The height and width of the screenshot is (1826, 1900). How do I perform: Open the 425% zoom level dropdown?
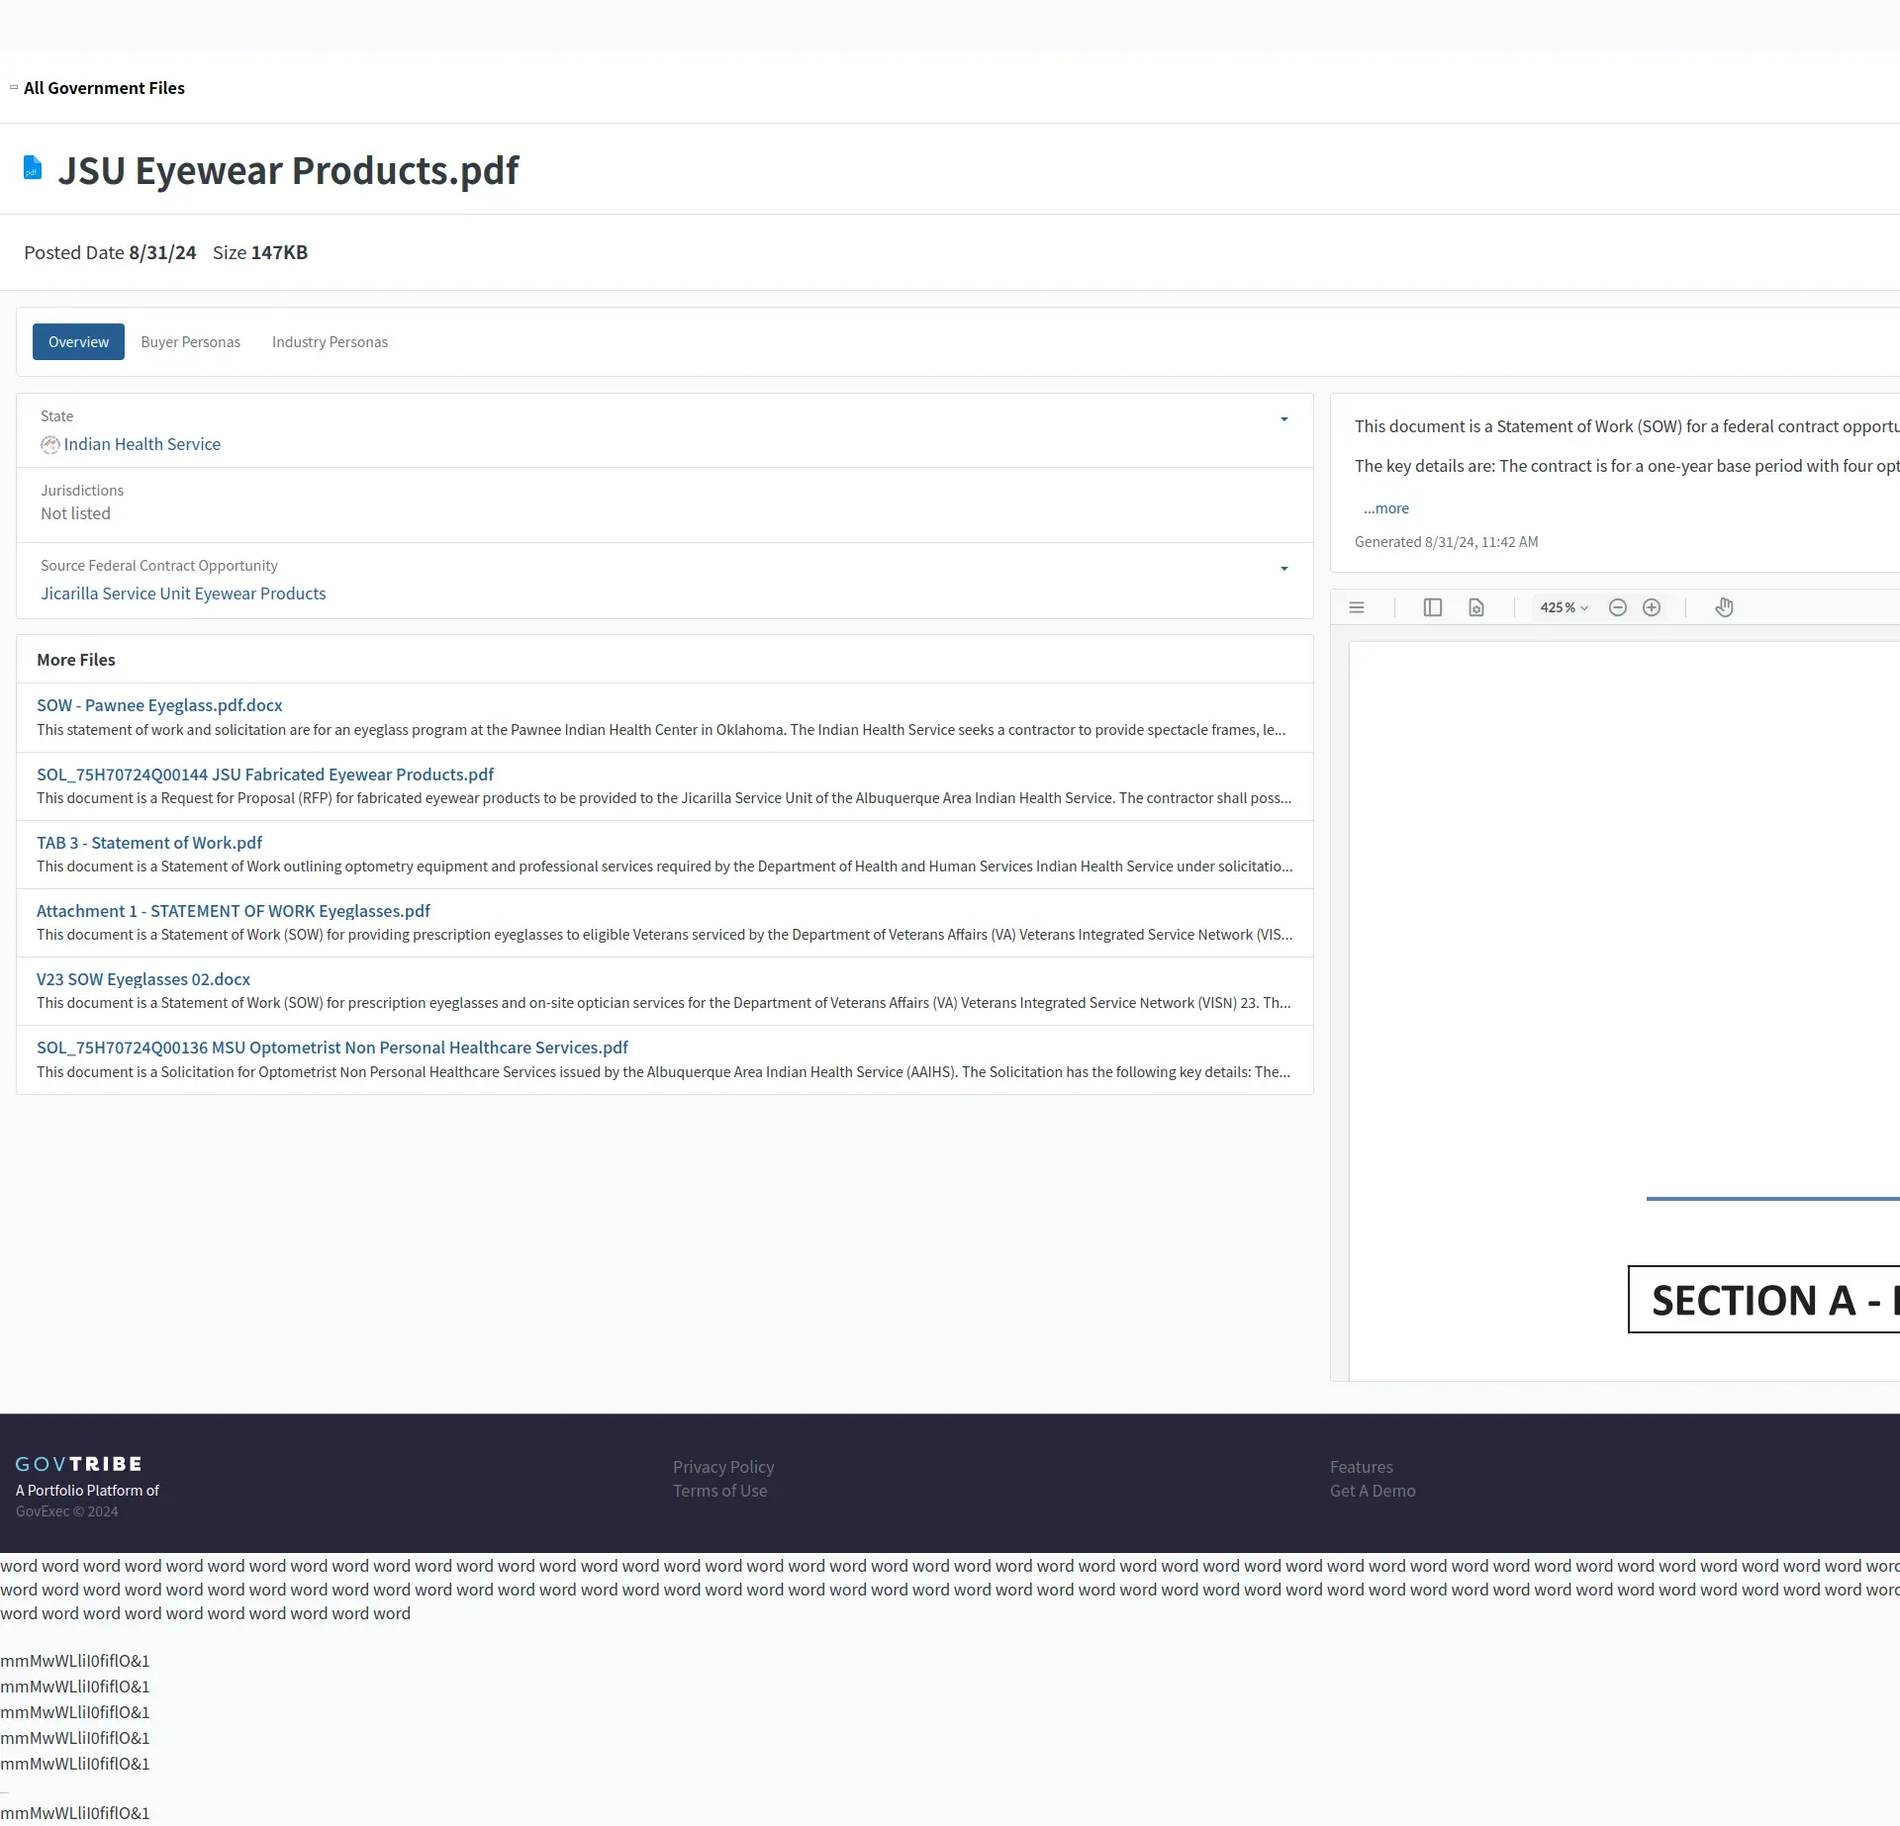1564,607
